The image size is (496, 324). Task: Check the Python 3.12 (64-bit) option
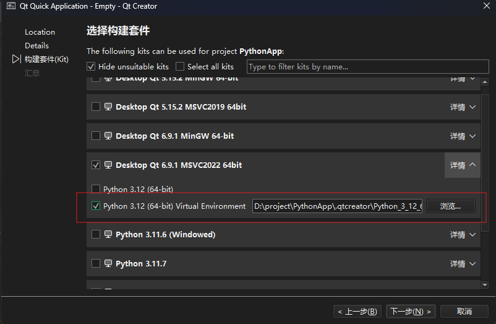(95, 189)
